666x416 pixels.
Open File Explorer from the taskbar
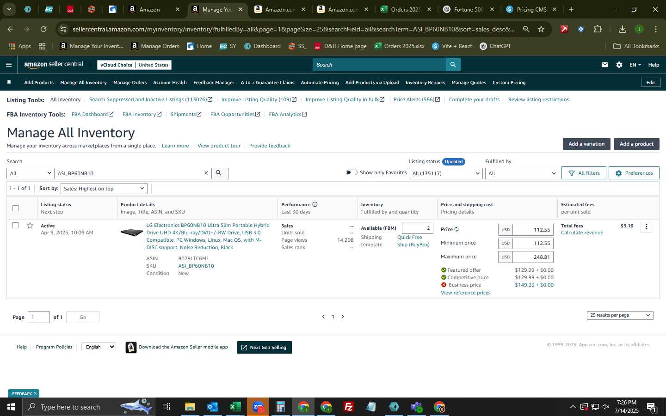point(190,407)
